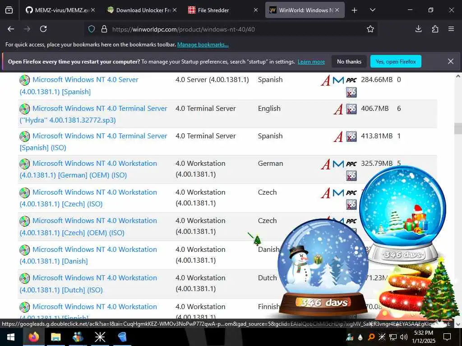This screenshot has height=346, width=462.
Task: Click x86 icon in Terminal Server English row
Action: point(351,109)
